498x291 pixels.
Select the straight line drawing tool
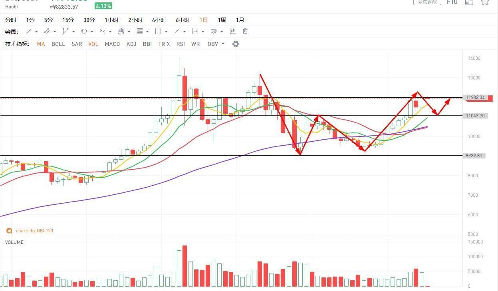point(29,31)
